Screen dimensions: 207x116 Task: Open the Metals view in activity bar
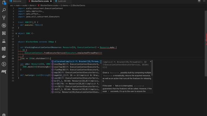point(4,72)
